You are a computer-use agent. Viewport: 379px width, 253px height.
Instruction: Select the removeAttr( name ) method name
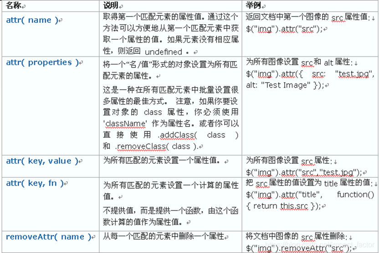(49, 237)
